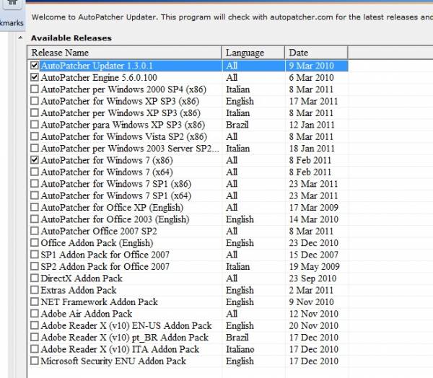Check SP1 Addon Pack for Office 2007

[x=34, y=255]
